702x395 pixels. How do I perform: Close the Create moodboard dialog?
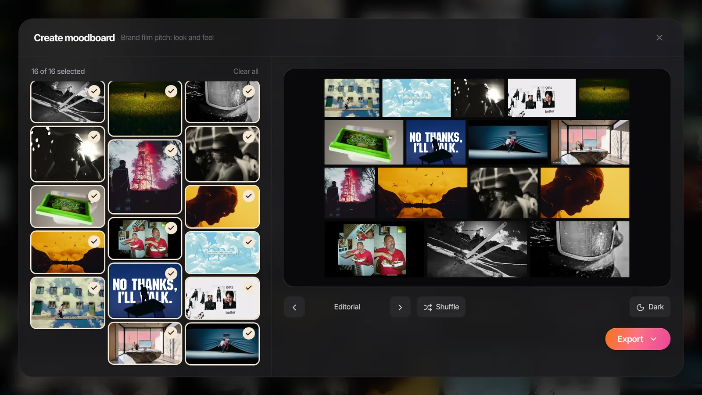659,38
